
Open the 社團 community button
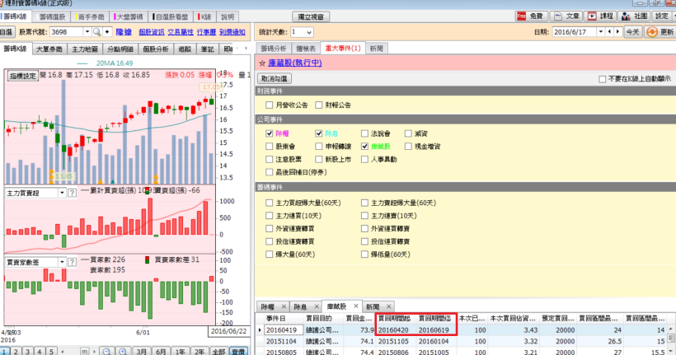[x=633, y=16]
